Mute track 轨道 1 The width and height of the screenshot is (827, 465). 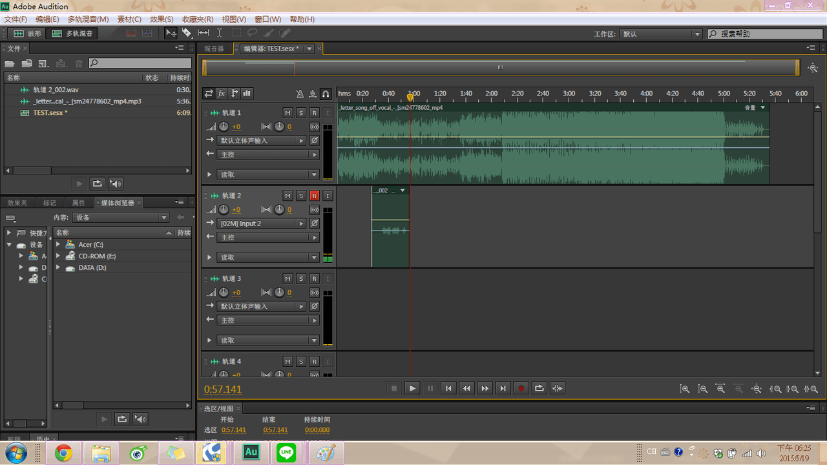(288, 113)
